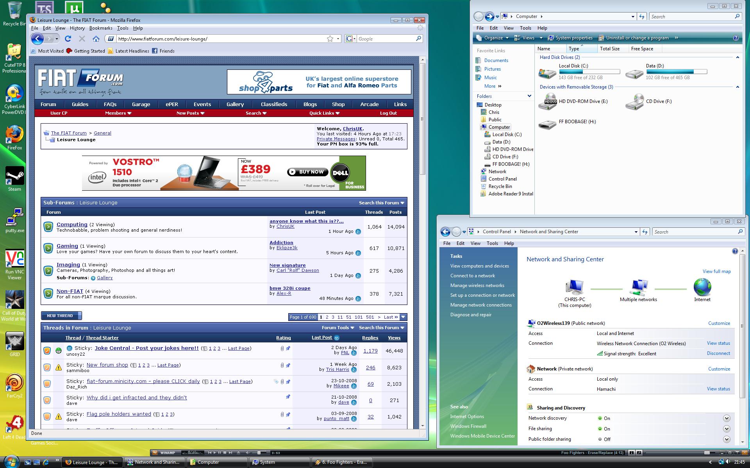Open View menu in Network window
Viewport: 750px width, 468px height.
click(x=475, y=243)
